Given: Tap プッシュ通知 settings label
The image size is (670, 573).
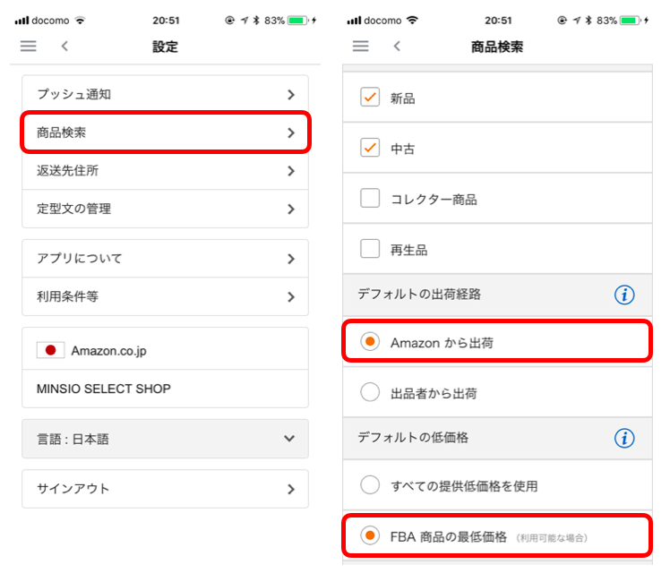Looking at the screenshot, I should [74, 94].
